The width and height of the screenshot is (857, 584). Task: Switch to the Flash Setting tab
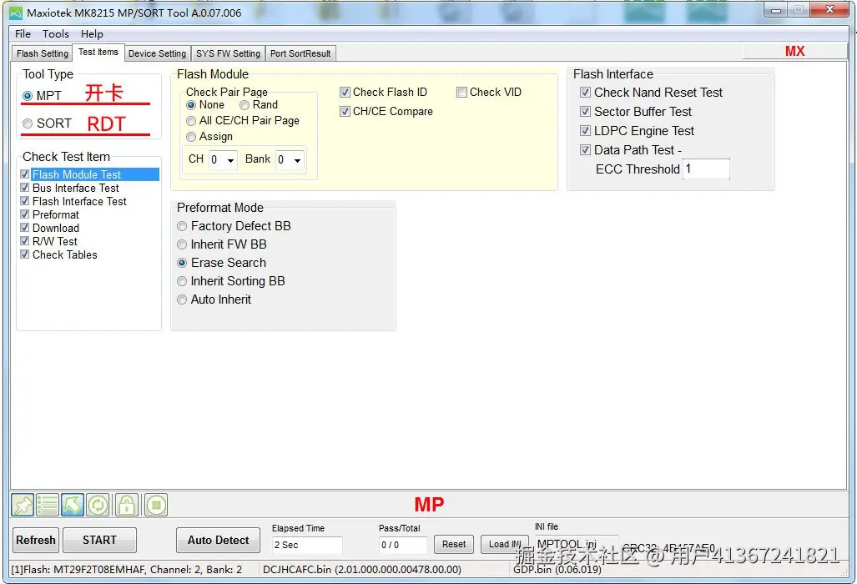click(42, 53)
